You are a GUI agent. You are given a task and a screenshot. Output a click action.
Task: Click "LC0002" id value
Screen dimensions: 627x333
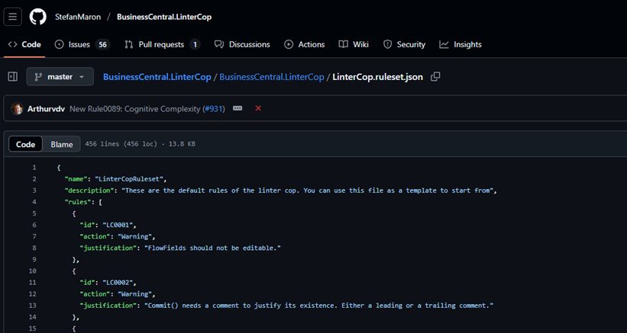click(x=118, y=283)
